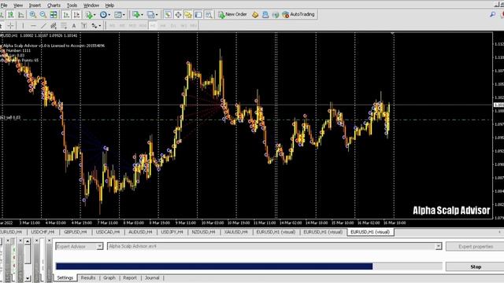Toggle the Market Watch window

pos(168,14)
